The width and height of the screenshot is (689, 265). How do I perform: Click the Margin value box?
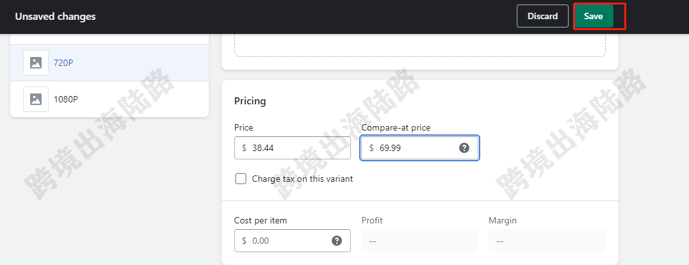pyautogui.click(x=547, y=241)
